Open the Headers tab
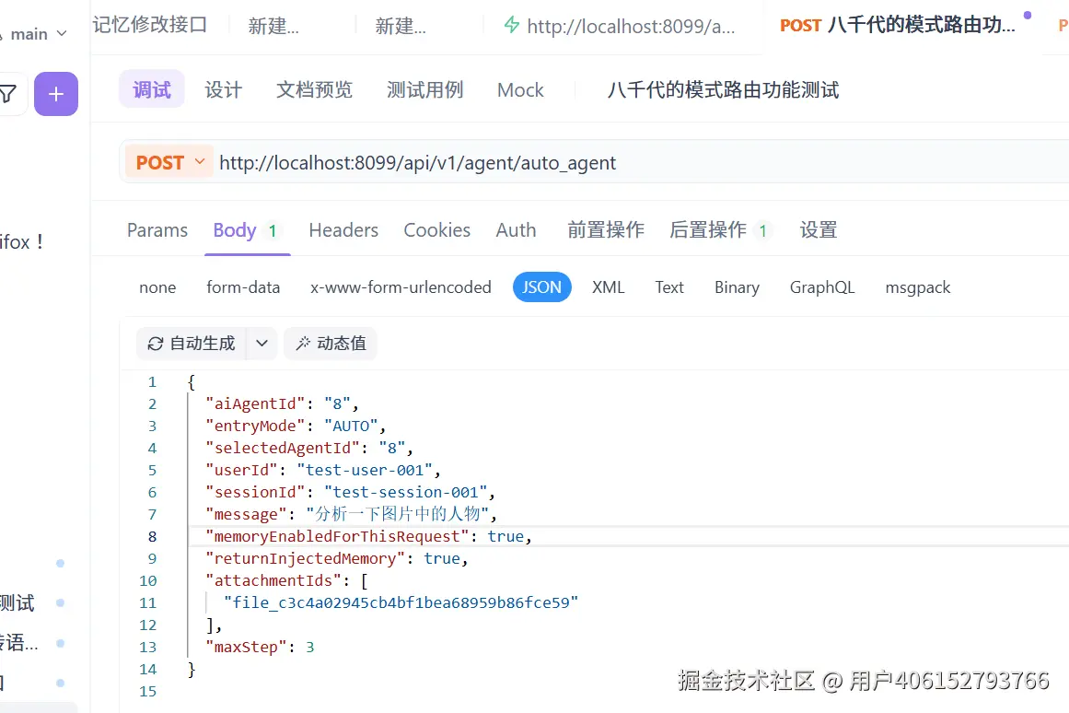Image resolution: width=1069 pixels, height=713 pixels. pos(343,230)
